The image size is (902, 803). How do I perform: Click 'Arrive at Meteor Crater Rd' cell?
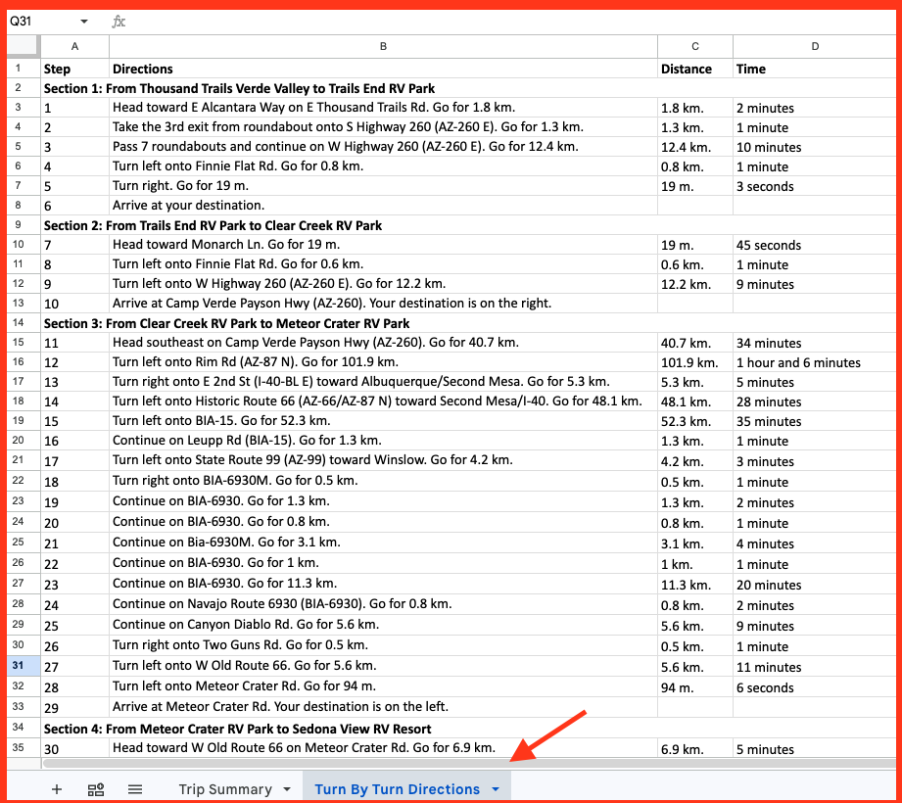383,706
